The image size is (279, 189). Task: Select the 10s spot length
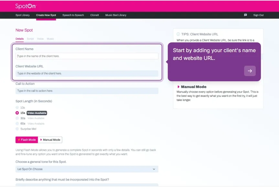click(x=17, y=107)
